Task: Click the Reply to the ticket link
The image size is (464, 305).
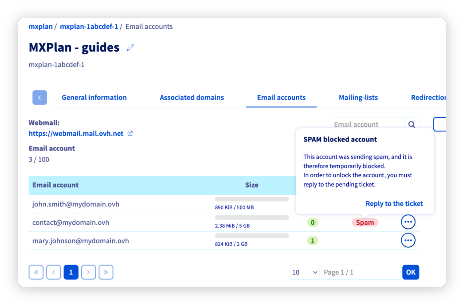Action: click(394, 203)
